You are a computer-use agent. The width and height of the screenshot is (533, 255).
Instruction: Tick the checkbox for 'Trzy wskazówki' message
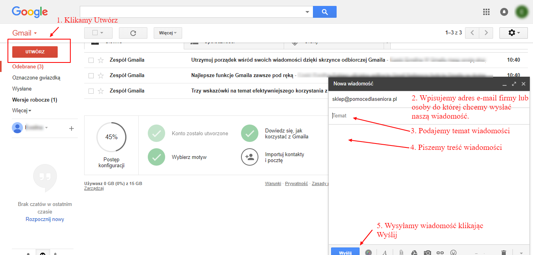(91, 91)
